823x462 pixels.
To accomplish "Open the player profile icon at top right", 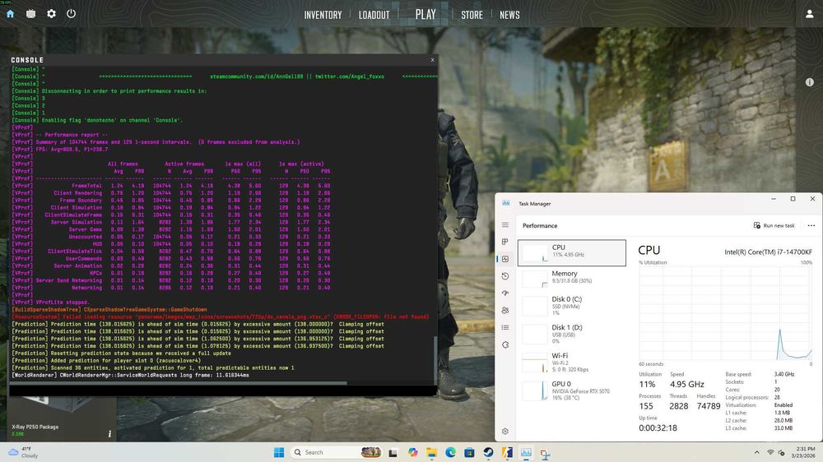I will [x=809, y=14].
